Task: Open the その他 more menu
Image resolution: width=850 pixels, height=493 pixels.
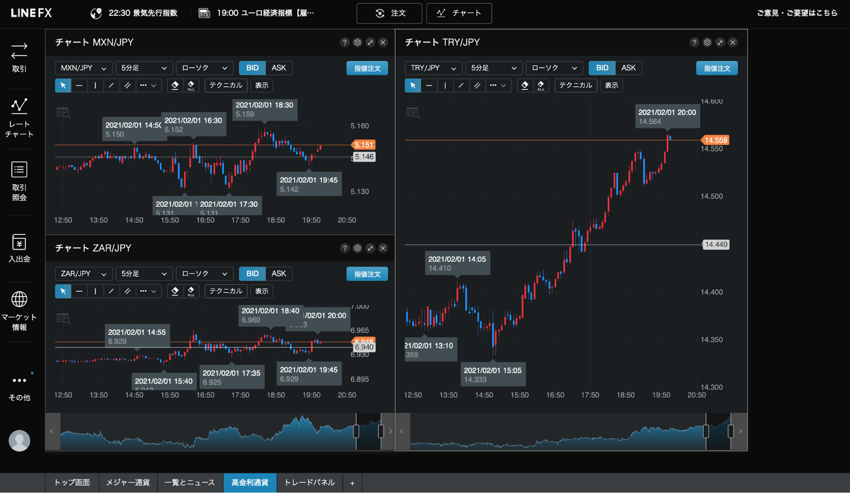Action: click(x=19, y=388)
